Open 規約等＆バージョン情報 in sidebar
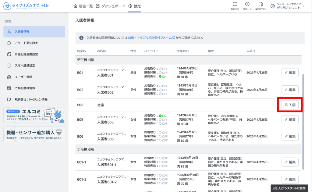This screenshot has width=312, height=192. pos(31,99)
